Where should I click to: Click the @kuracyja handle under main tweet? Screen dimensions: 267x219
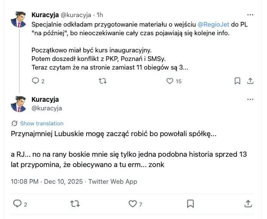pyautogui.click(x=47, y=108)
